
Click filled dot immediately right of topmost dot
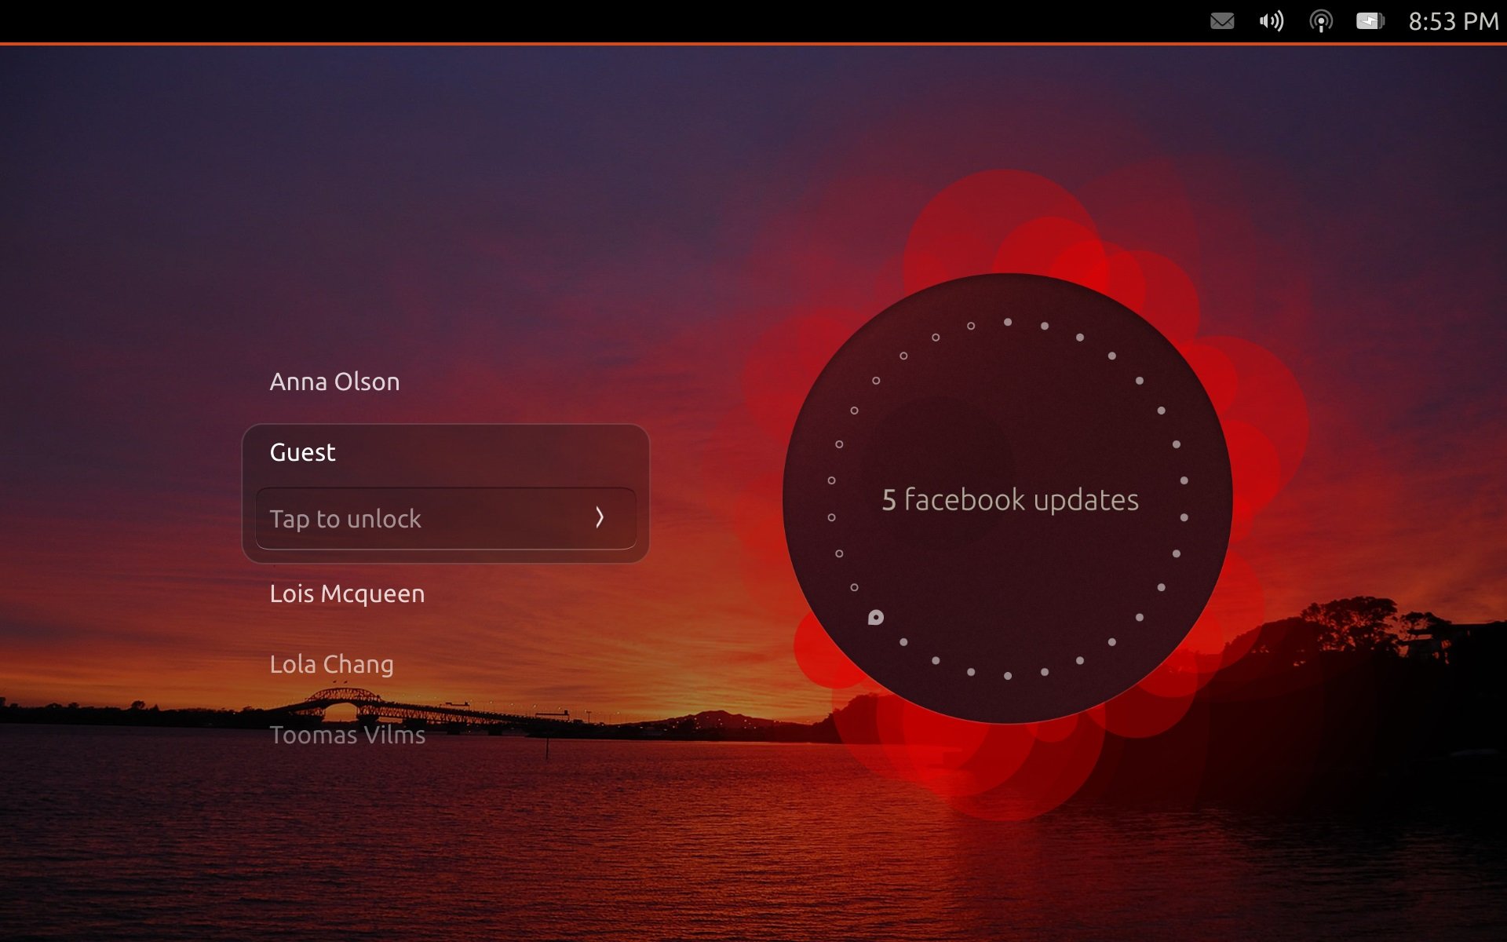1045,326
